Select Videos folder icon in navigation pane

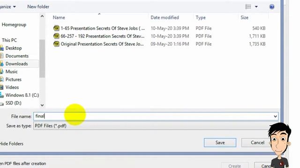pos(2,87)
